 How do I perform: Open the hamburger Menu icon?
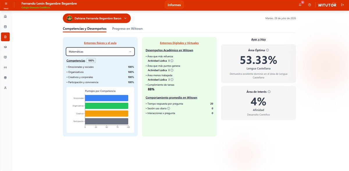tap(6, 4)
